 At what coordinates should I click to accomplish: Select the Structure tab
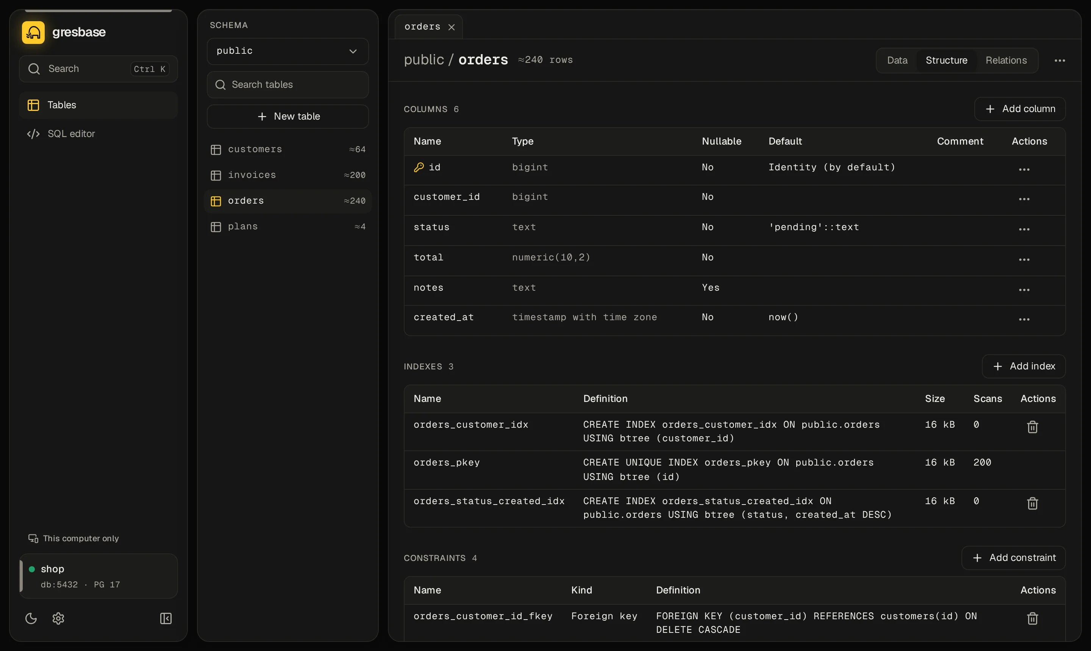coord(946,61)
